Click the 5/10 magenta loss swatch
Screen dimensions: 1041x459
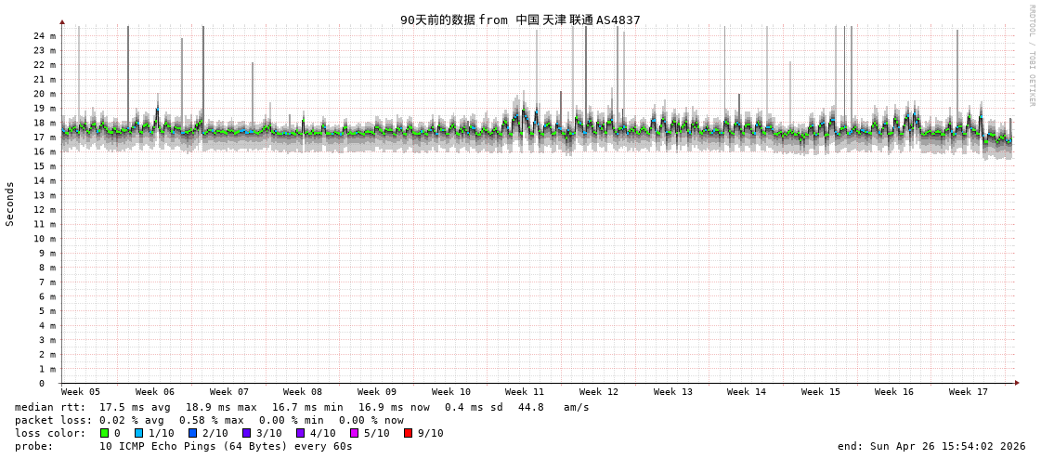pos(354,433)
